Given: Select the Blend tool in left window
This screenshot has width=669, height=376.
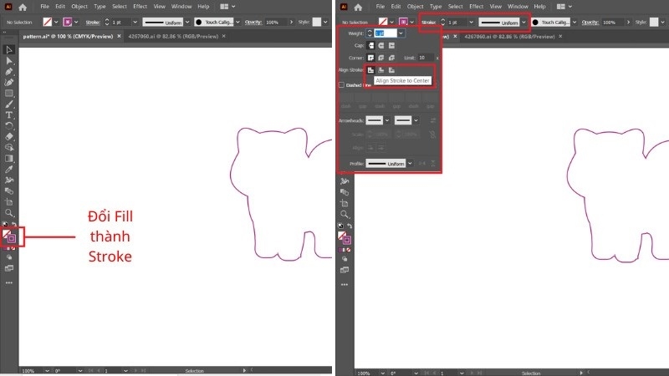Looking at the screenshot, I should (x=9, y=191).
